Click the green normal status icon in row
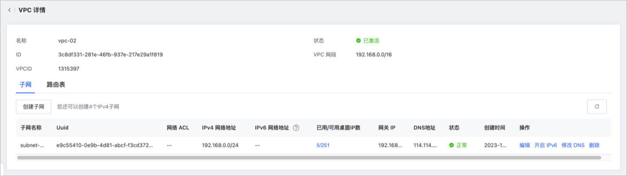Screen dimensions: 627x176 (452, 145)
